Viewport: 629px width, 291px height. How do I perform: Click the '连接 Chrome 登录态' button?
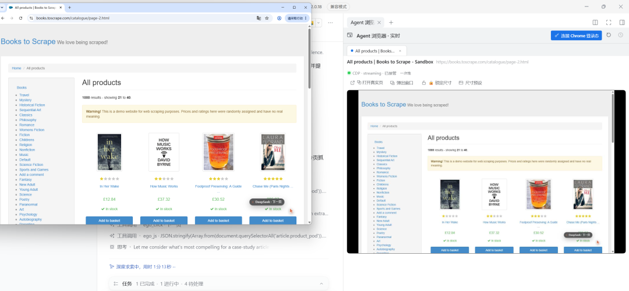576,36
